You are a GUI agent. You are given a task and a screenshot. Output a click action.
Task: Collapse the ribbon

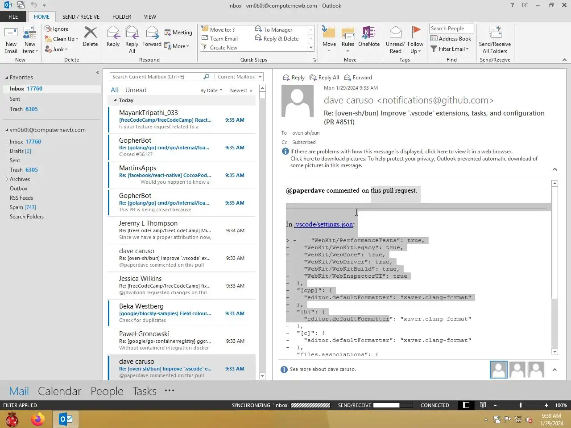tap(564, 60)
